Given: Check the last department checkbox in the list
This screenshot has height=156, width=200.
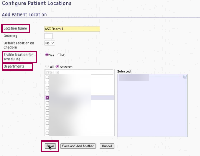Looking at the screenshot, I should (x=47, y=133).
